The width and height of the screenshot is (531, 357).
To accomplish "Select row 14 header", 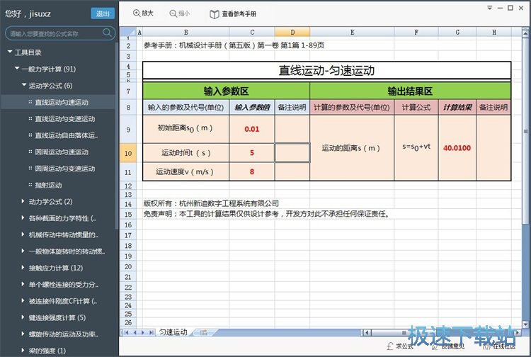I will coord(128,204).
